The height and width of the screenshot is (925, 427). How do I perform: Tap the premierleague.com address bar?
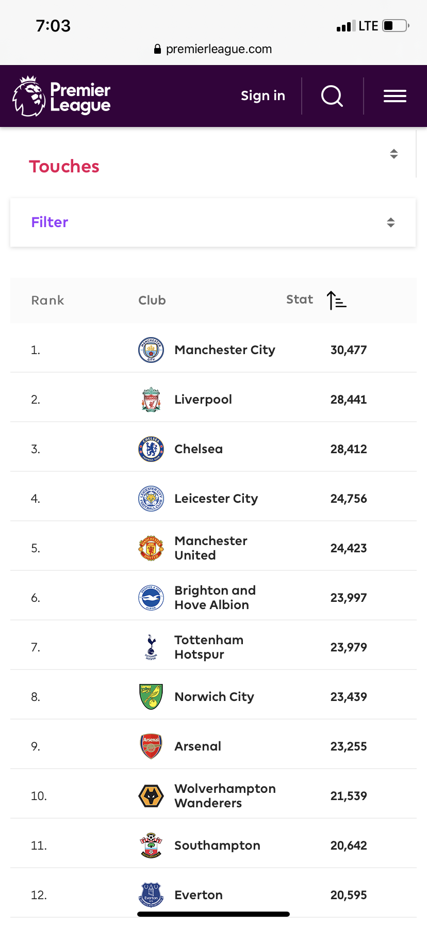tap(213, 49)
